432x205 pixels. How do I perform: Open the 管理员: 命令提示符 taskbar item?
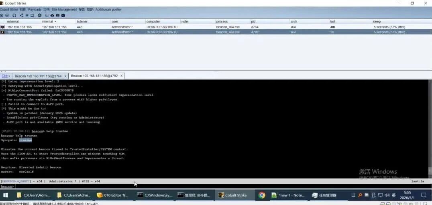tap(194, 195)
